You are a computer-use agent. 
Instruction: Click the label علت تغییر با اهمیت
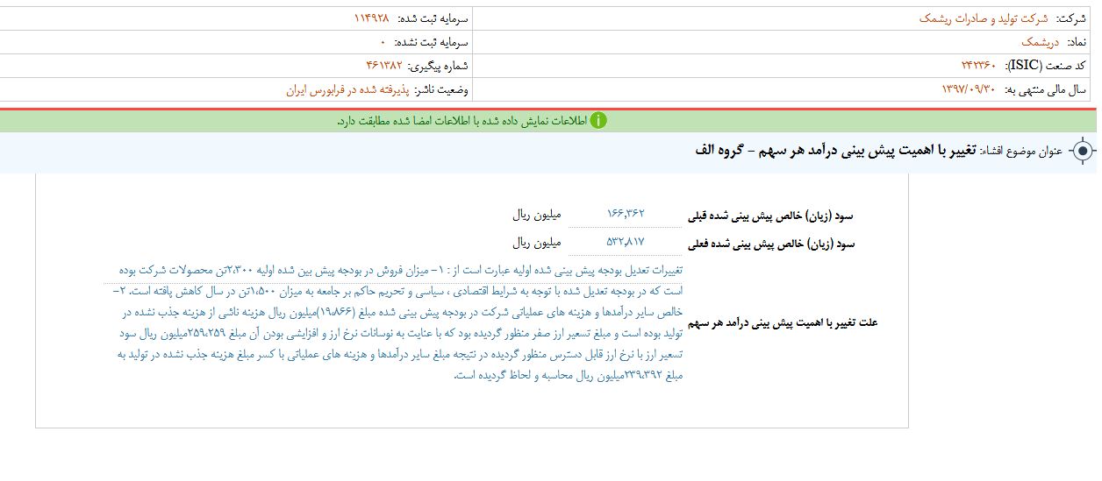(783, 322)
